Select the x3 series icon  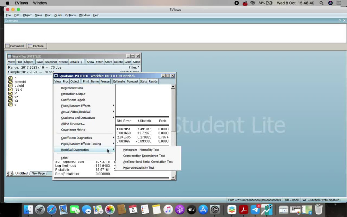point(10,101)
